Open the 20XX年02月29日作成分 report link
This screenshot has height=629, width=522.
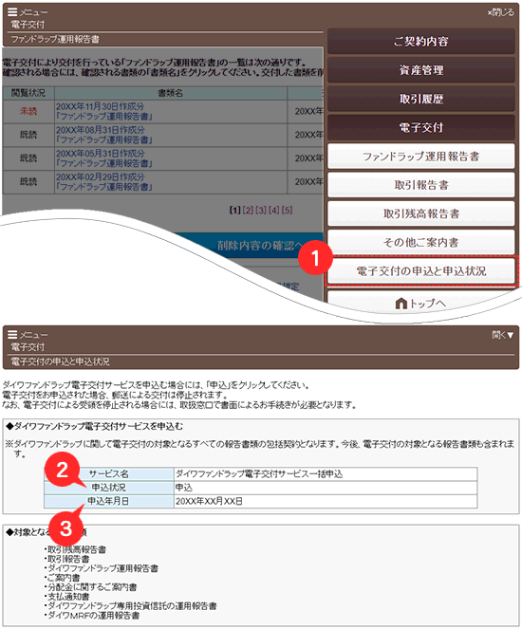(103, 182)
